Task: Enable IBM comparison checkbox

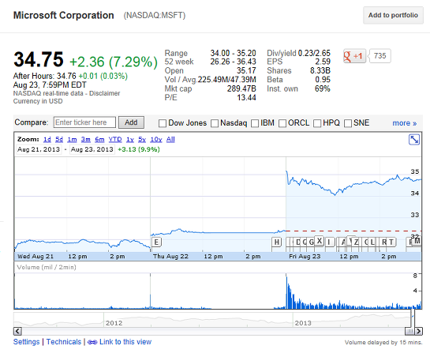Action: 255,123
